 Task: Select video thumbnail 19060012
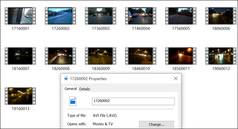pyautogui.click(x=221, y=56)
